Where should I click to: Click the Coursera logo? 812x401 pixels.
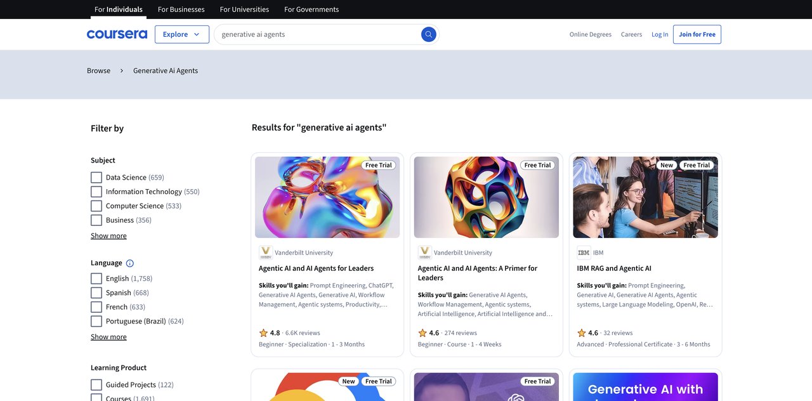(117, 34)
